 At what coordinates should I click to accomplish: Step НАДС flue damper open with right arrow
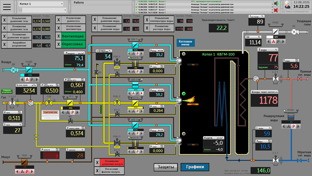[x=283, y=41]
